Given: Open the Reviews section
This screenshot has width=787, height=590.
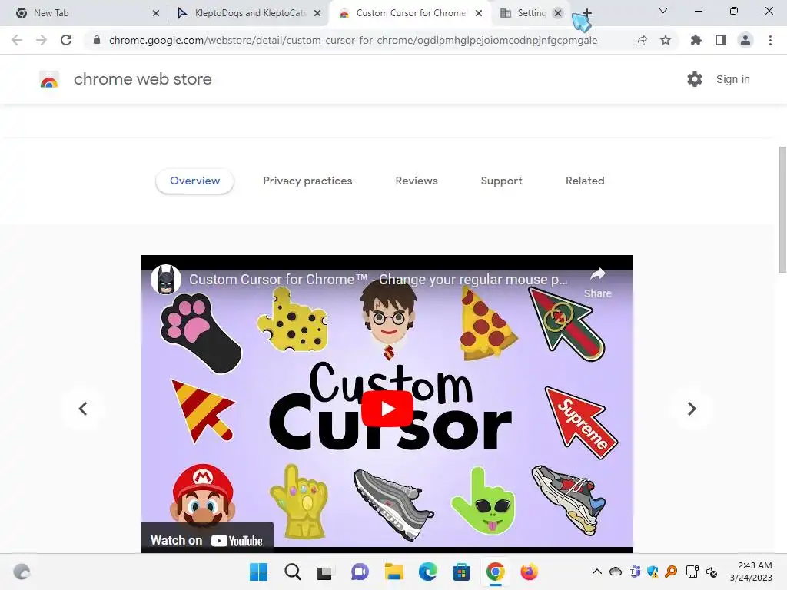Looking at the screenshot, I should (417, 181).
